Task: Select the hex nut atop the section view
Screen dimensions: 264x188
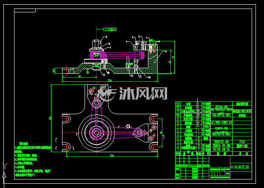Action: pyautogui.click(x=97, y=44)
